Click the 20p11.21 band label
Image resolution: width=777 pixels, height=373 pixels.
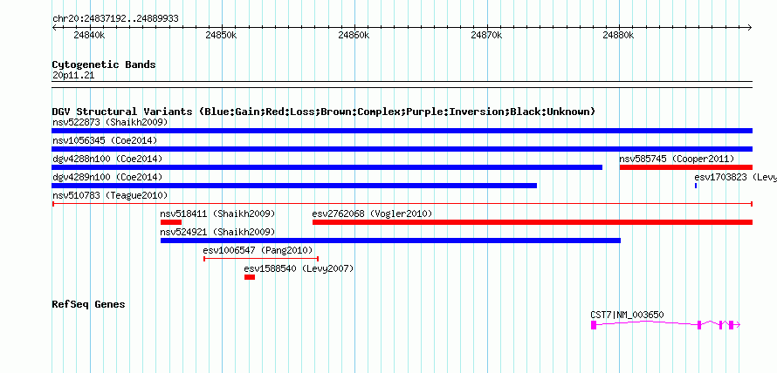73,76
